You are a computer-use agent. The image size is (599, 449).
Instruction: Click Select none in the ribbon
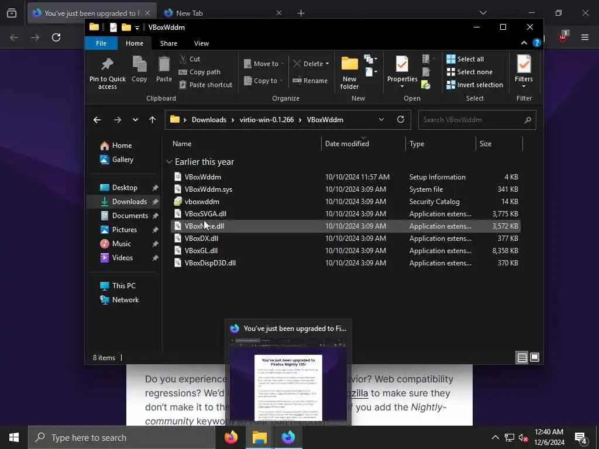click(470, 72)
